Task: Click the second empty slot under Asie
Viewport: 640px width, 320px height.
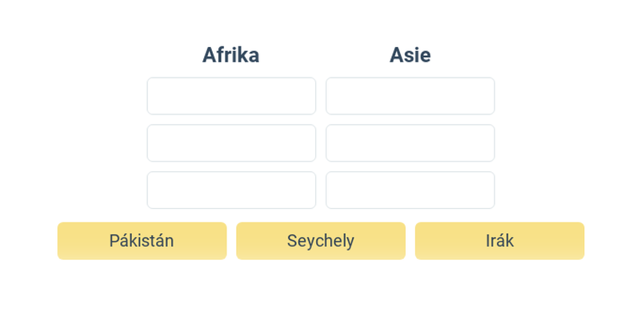Action: tap(410, 143)
